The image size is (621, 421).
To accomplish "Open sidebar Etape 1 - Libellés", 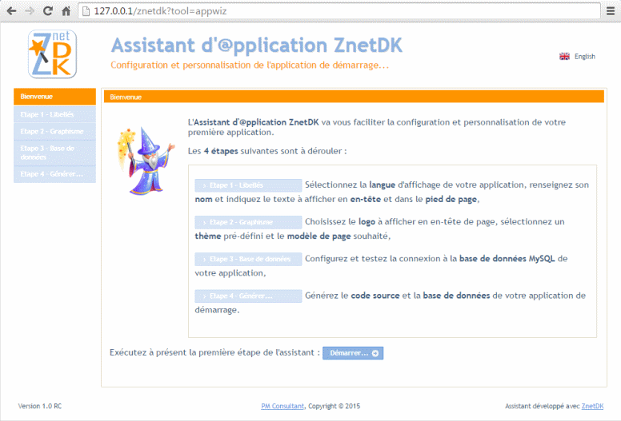I will coord(54,114).
